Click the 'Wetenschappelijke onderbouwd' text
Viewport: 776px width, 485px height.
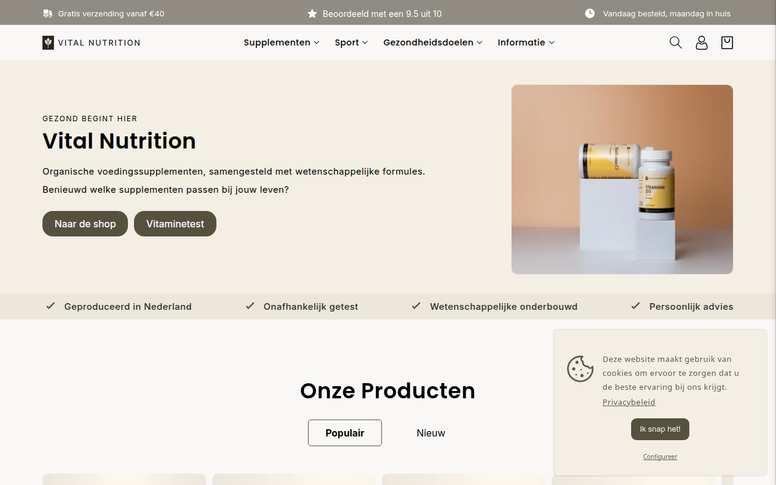504,307
